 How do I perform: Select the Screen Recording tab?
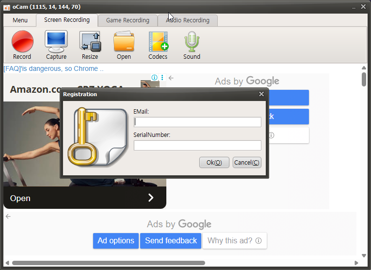click(67, 20)
